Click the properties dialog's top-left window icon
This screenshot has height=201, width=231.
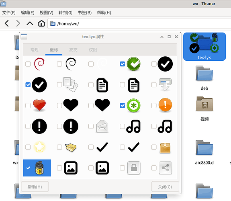click(x=24, y=37)
